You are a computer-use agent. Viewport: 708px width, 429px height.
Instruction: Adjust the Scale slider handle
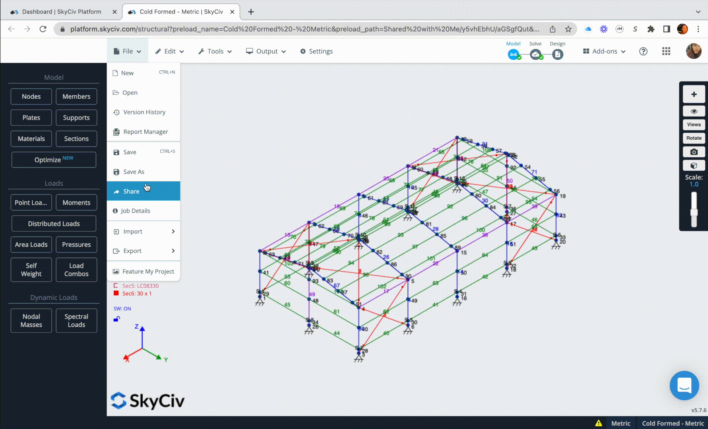click(x=694, y=212)
